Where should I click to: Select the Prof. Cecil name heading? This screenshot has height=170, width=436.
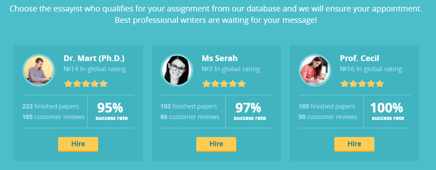coord(359,58)
